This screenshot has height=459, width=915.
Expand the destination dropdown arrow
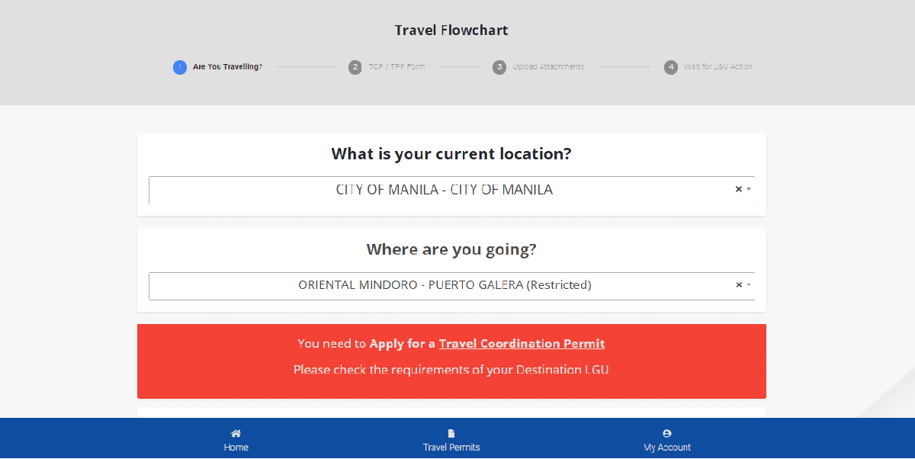(x=749, y=285)
